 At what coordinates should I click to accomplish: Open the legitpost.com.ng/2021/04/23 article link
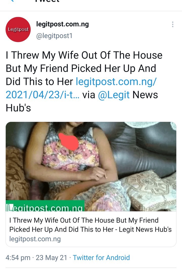81,88
